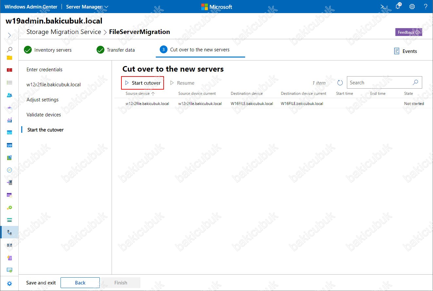The width and height of the screenshot is (433, 291).
Task: Open Windows Admin Center home link
Action: 31,7
